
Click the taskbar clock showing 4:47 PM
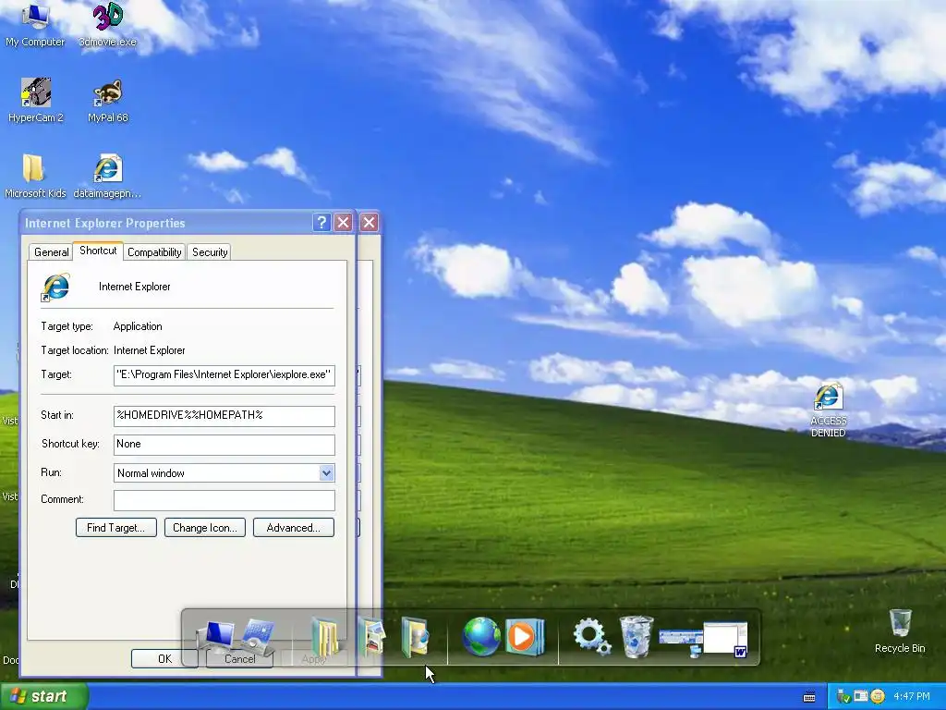click(911, 697)
